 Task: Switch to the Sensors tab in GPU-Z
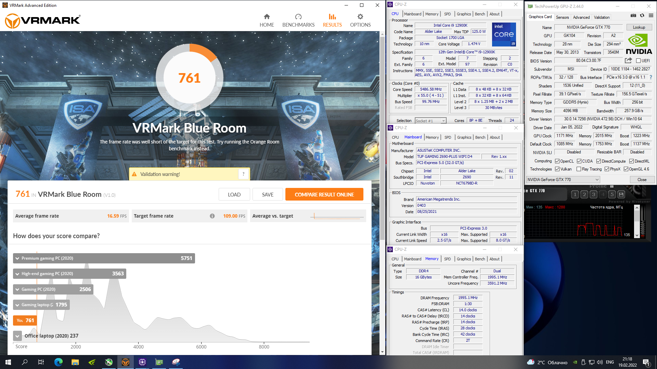click(x=562, y=17)
